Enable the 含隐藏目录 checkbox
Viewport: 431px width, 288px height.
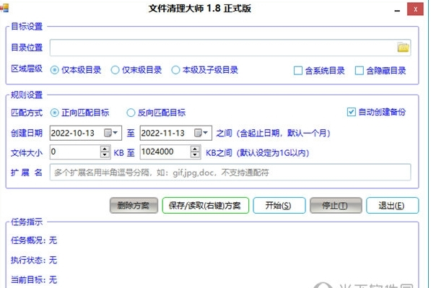pos(380,71)
